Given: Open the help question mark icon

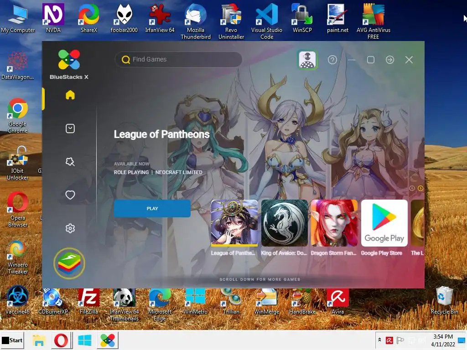Looking at the screenshot, I should point(332,60).
